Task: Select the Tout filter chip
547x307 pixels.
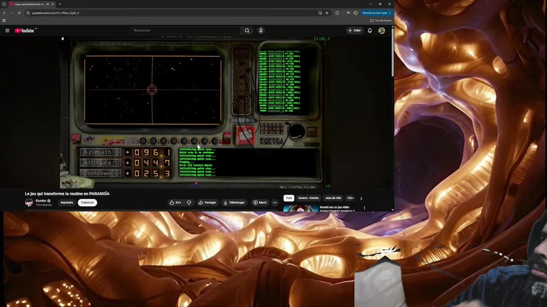Action: [x=289, y=198]
